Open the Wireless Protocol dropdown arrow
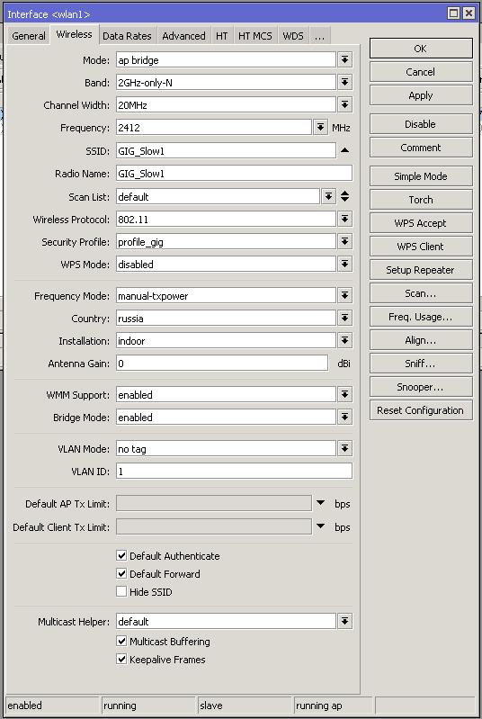This screenshot has width=482, height=719. coord(345,219)
